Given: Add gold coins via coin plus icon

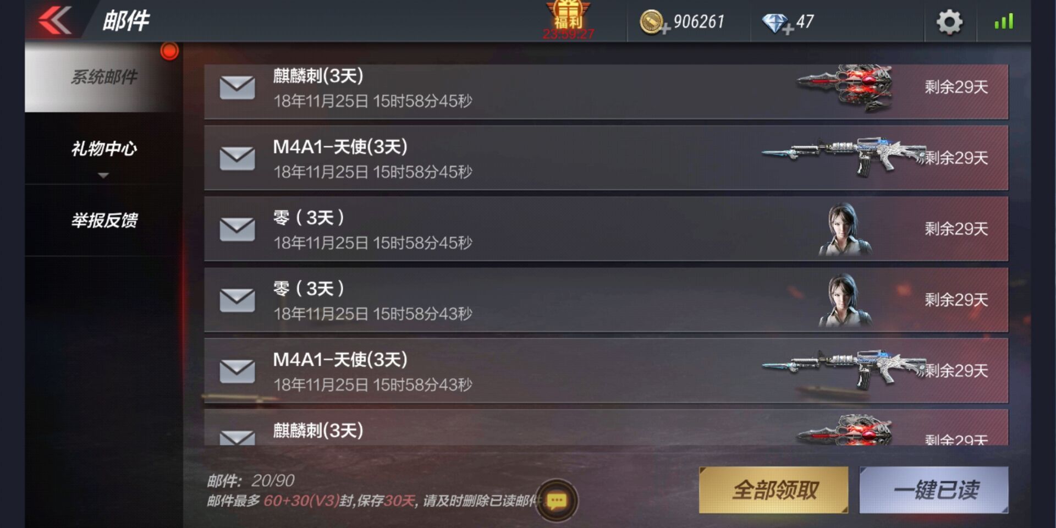Looking at the screenshot, I should 653,23.
